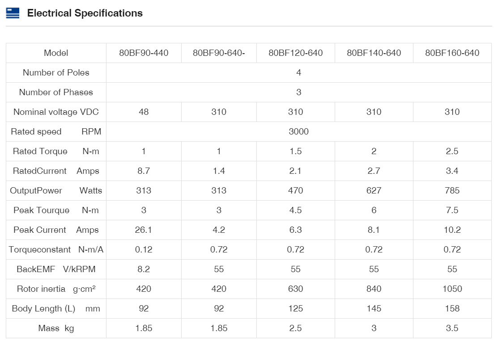This screenshot has height=353, width=498.
Task: Select the 80BF160-640 model column header
Action: tap(452, 53)
